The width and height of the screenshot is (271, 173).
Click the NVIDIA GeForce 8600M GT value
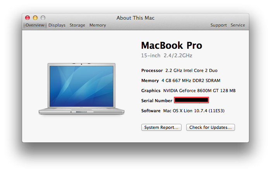pos(199,91)
